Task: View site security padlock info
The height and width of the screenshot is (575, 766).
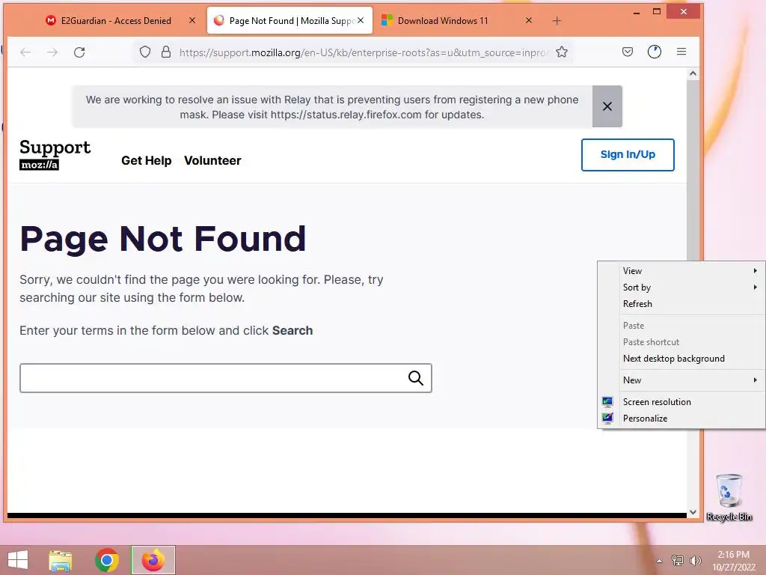Action: tap(166, 52)
